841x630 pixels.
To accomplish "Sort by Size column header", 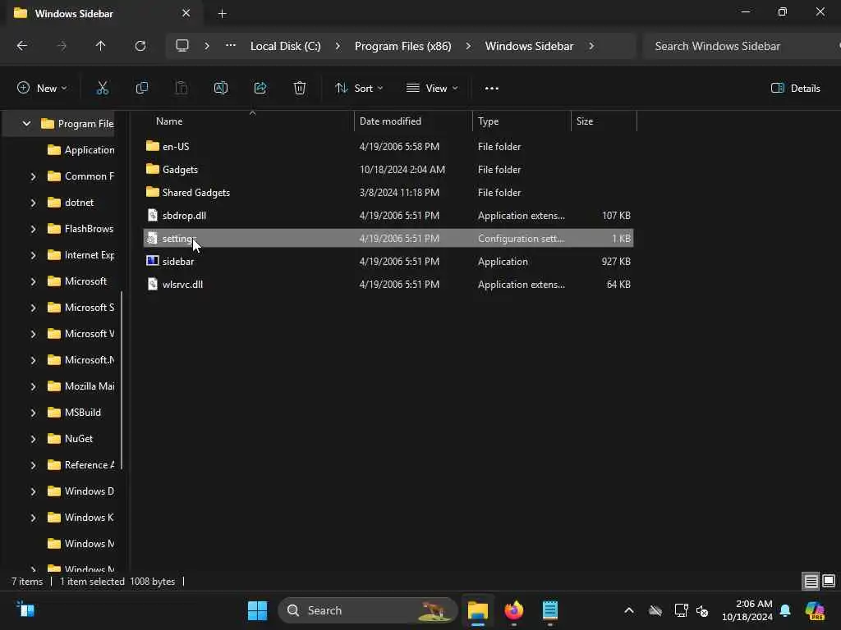I will 604,121.
